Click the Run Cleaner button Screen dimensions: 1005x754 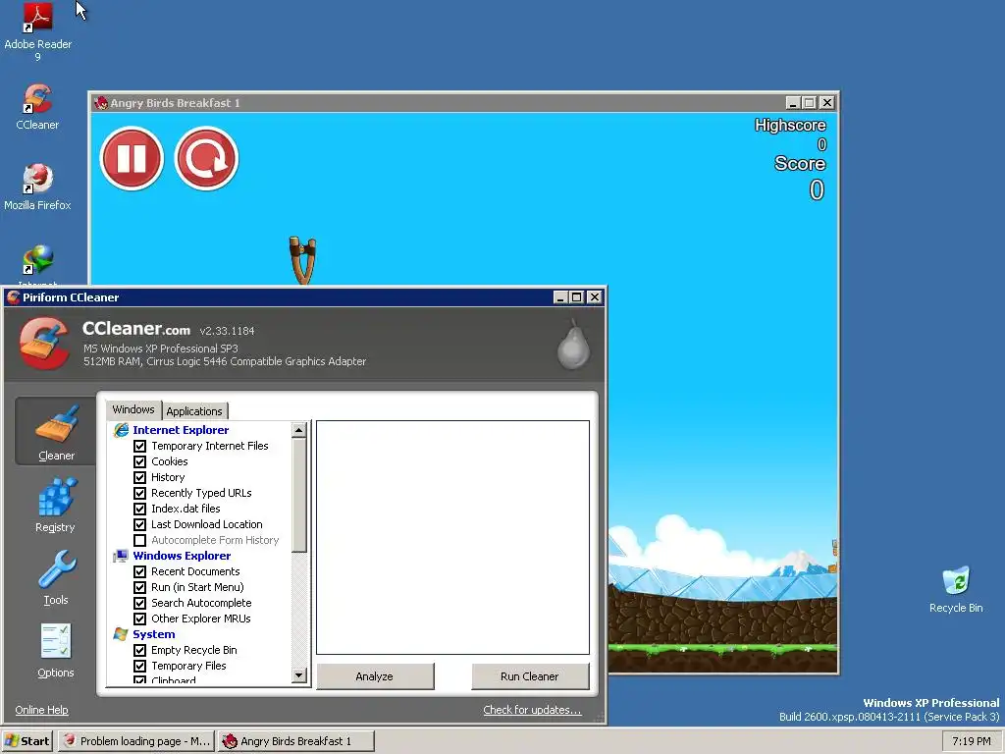click(529, 676)
